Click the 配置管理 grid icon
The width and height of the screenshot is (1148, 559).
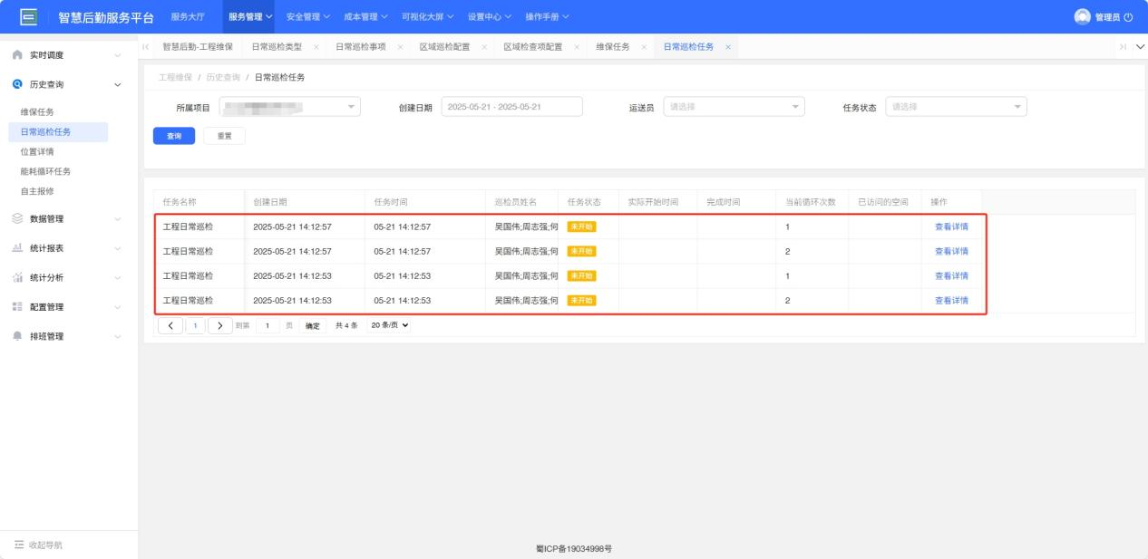(18, 306)
